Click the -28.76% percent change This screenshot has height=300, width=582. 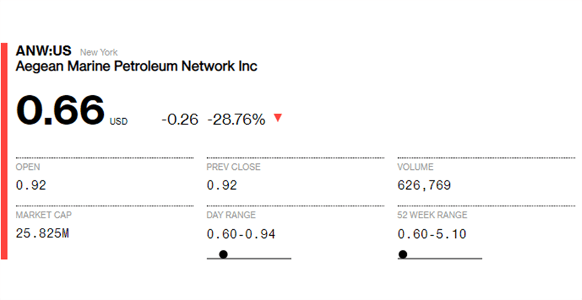coord(236,120)
